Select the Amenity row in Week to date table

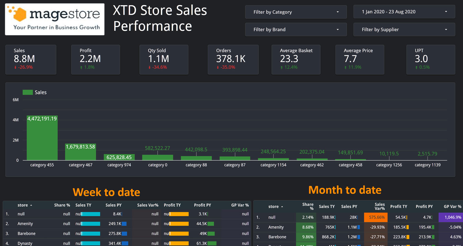click(127, 224)
